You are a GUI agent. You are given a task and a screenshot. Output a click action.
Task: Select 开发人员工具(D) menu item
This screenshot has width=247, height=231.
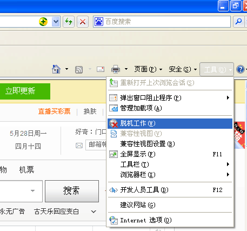170,190
